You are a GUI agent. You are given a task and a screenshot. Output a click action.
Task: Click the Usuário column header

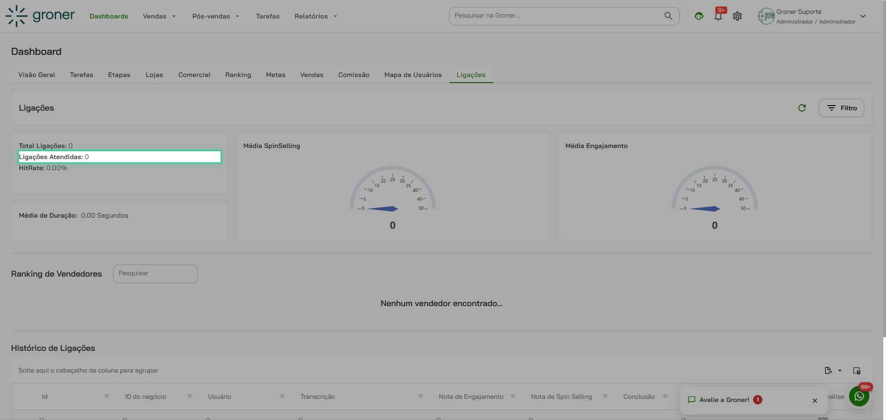220,396
